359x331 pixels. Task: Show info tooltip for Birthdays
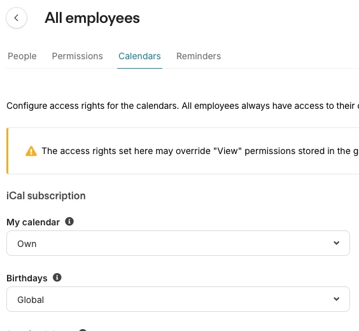click(x=57, y=278)
